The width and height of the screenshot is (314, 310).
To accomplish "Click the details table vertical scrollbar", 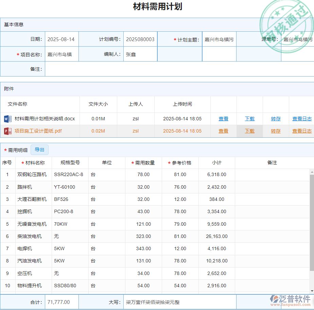I will 312,221.
